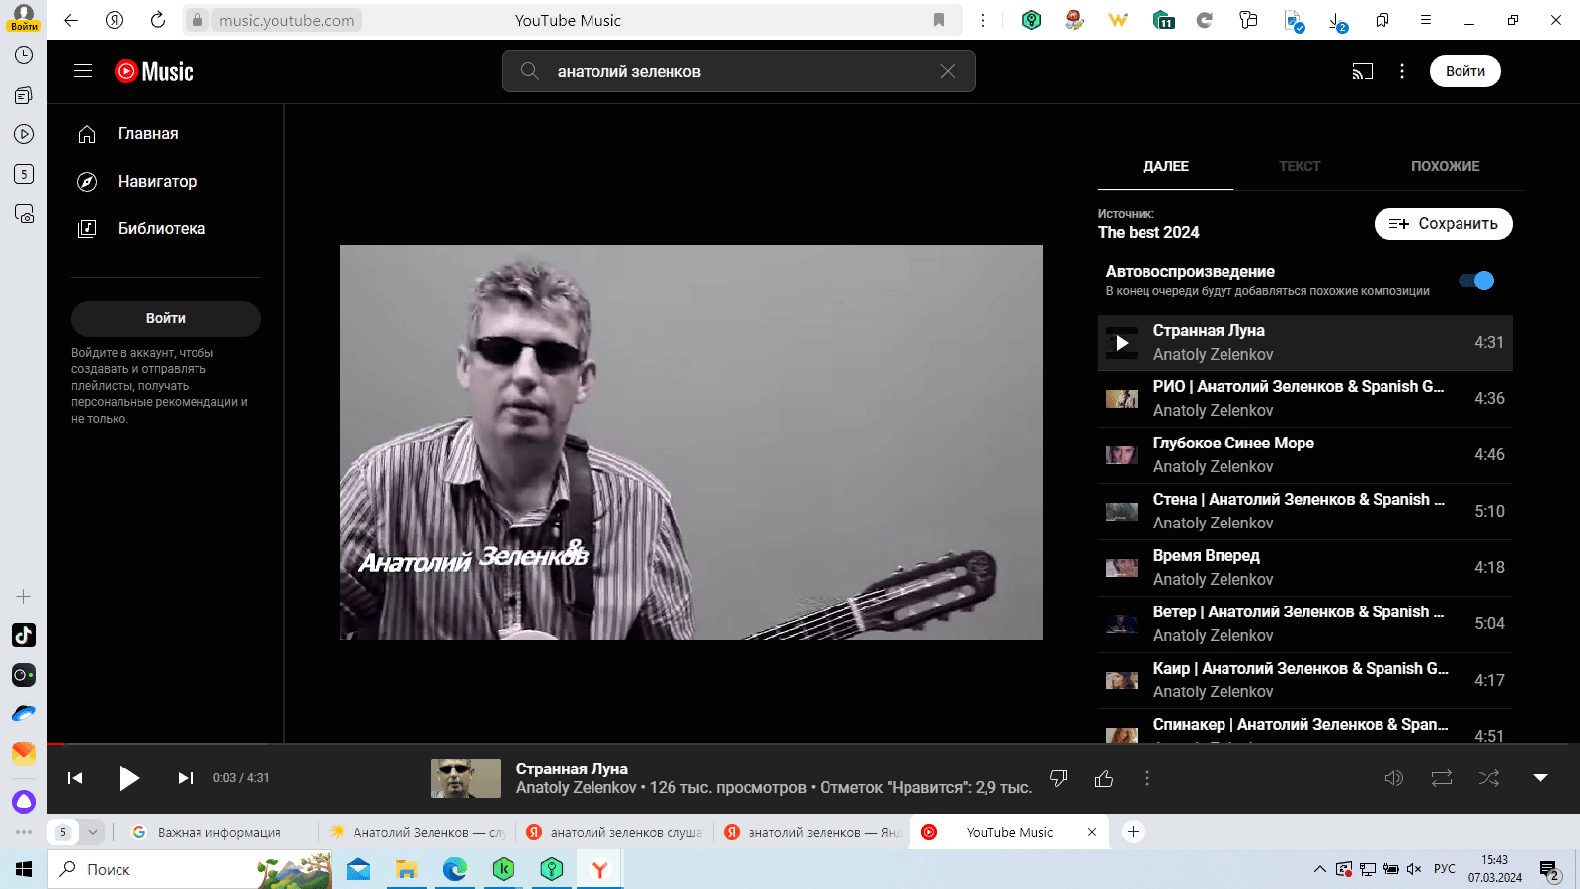Click the Сохранить queue button

(x=1444, y=224)
